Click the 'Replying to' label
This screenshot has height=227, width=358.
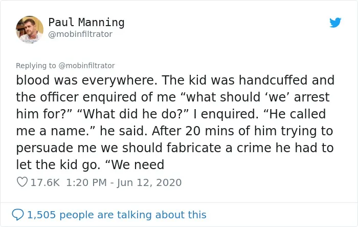coord(36,66)
